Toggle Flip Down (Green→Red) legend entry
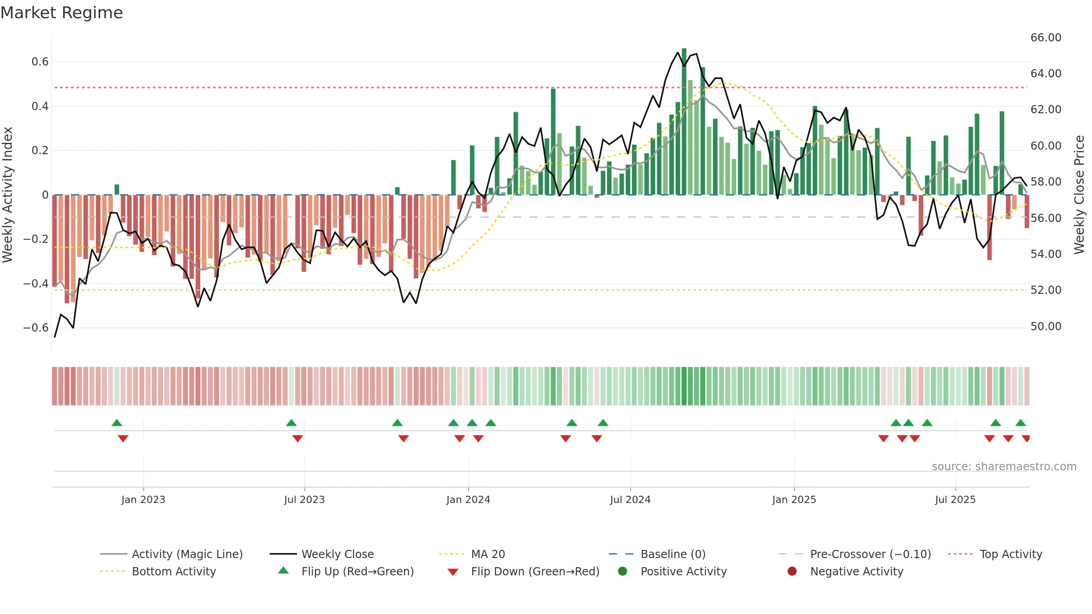The width and height of the screenshot is (1092, 614). point(523,571)
